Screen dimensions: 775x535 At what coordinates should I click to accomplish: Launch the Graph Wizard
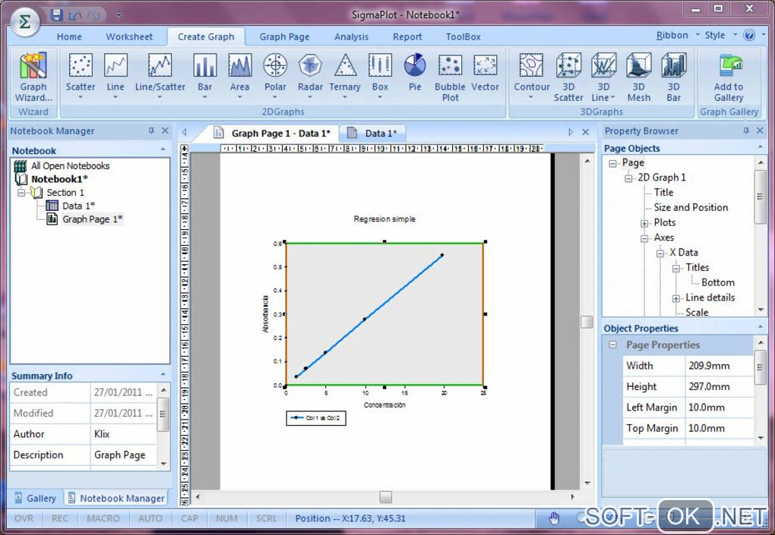click(x=33, y=77)
